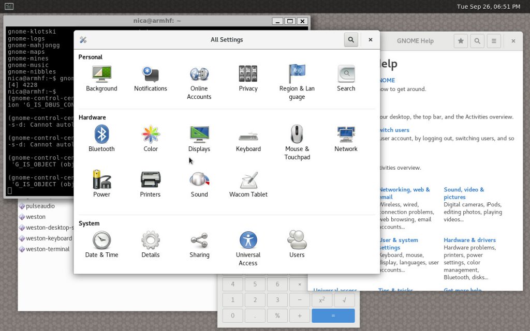Click digit 0 in the calculator

[232, 316]
